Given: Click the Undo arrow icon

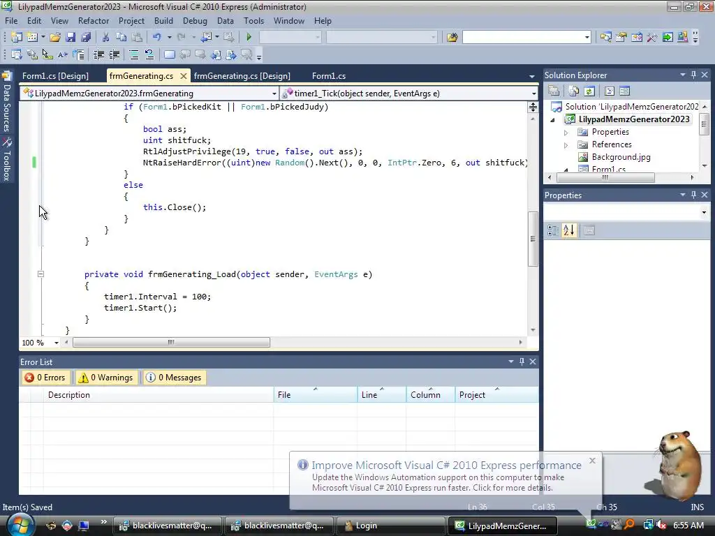Looking at the screenshot, I should (x=157, y=37).
